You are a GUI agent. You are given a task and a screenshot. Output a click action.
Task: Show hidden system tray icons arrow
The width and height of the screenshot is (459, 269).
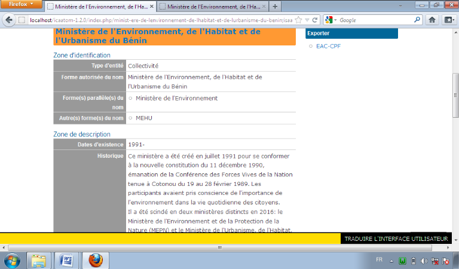(x=391, y=261)
